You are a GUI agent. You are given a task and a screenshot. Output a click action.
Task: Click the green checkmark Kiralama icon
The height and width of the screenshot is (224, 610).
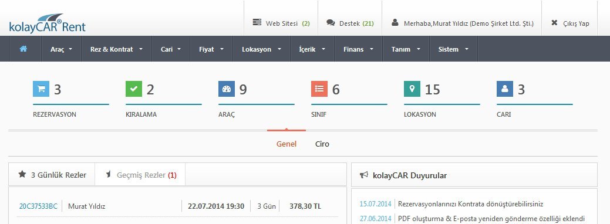133,89
